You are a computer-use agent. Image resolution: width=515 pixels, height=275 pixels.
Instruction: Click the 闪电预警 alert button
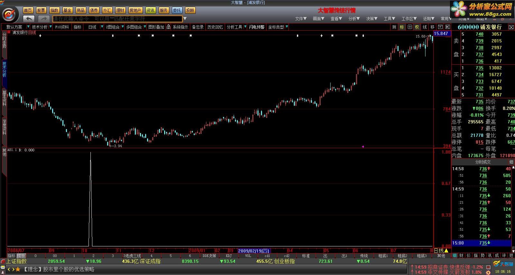pyautogui.click(x=257, y=27)
